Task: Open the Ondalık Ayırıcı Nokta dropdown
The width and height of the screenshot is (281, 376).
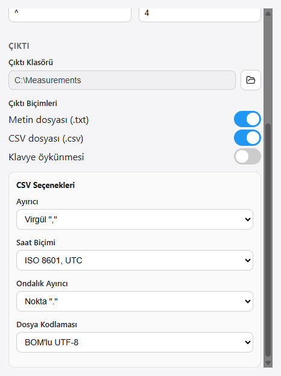Action: point(134,301)
